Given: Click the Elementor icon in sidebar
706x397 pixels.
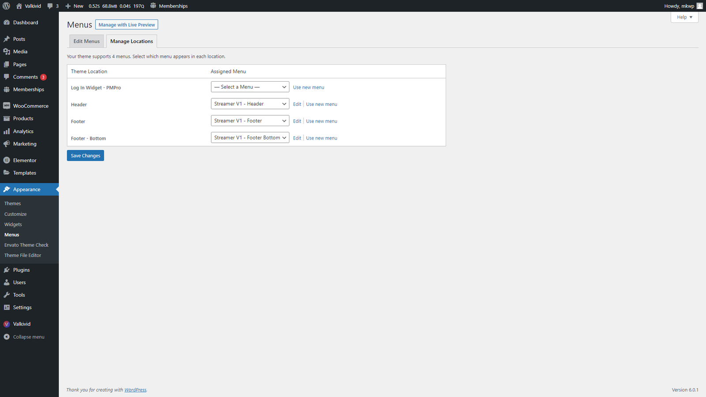Looking at the screenshot, I should pos(7,161).
